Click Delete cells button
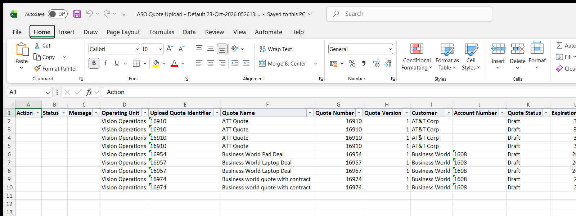The height and width of the screenshot is (216, 576). tap(518, 57)
